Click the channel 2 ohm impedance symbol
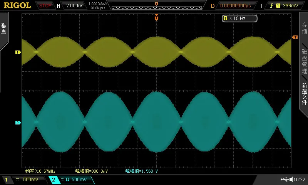This screenshot has width=308, height=185. 67,180
